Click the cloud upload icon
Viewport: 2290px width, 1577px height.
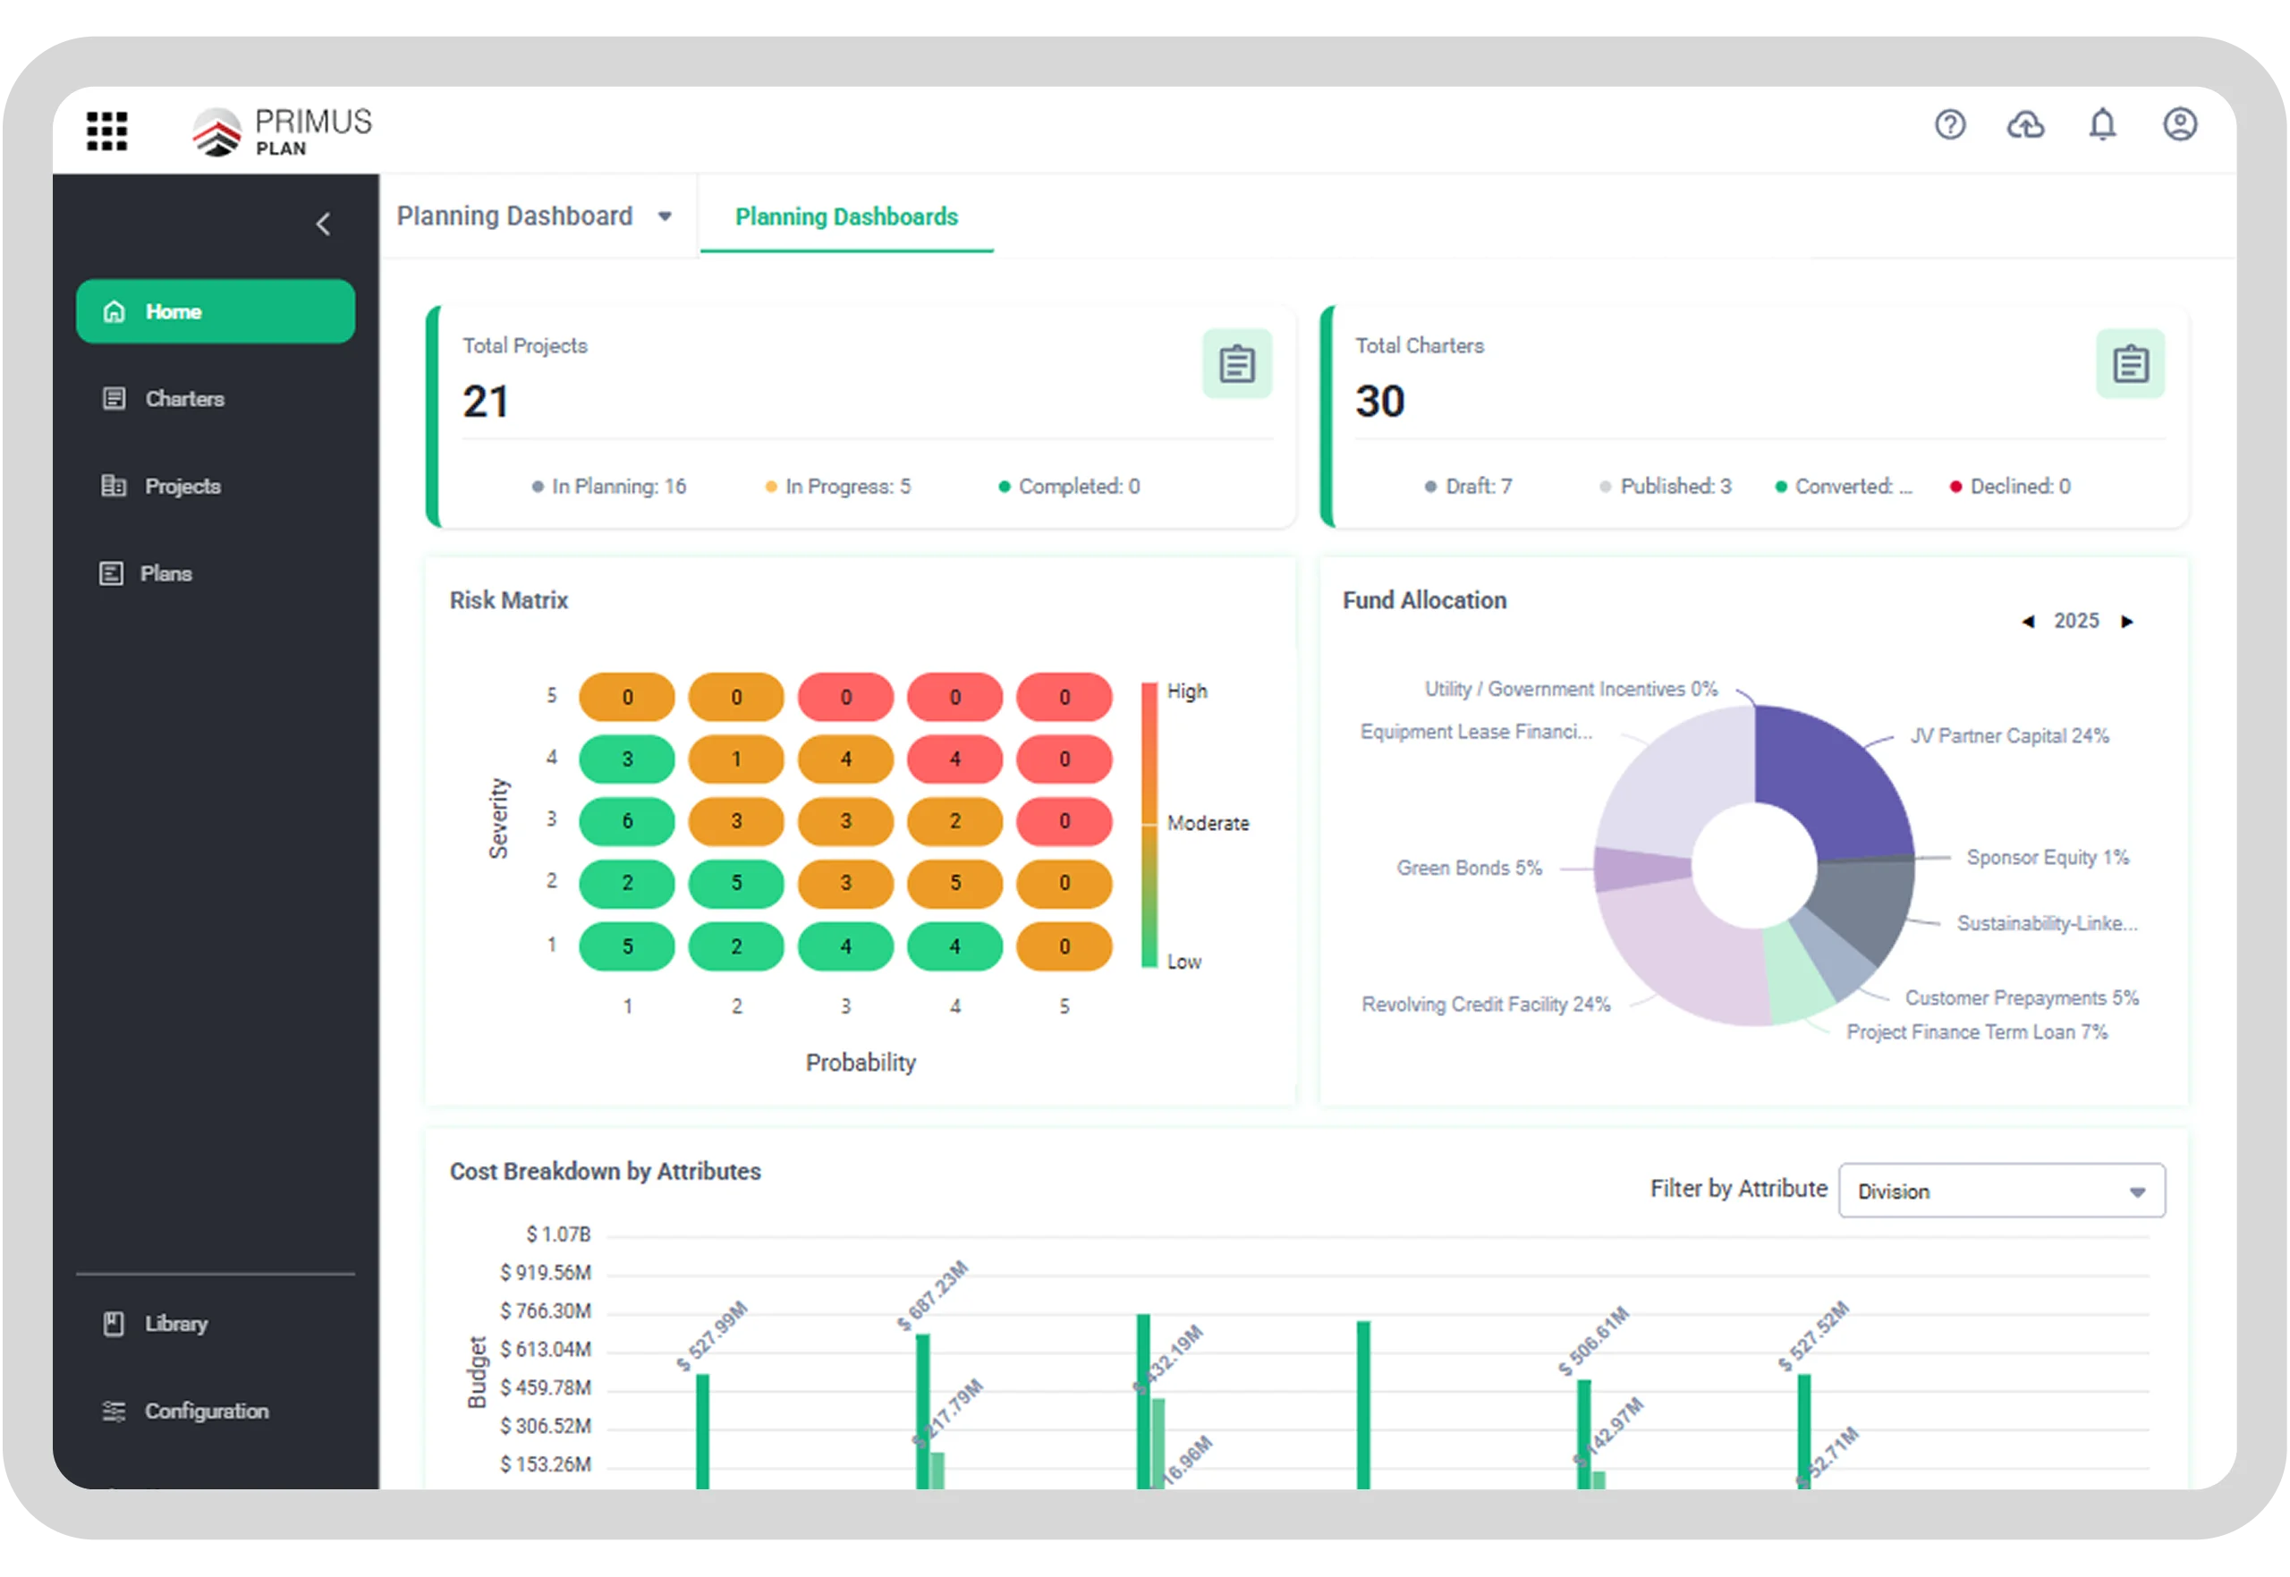(2025, 125)
